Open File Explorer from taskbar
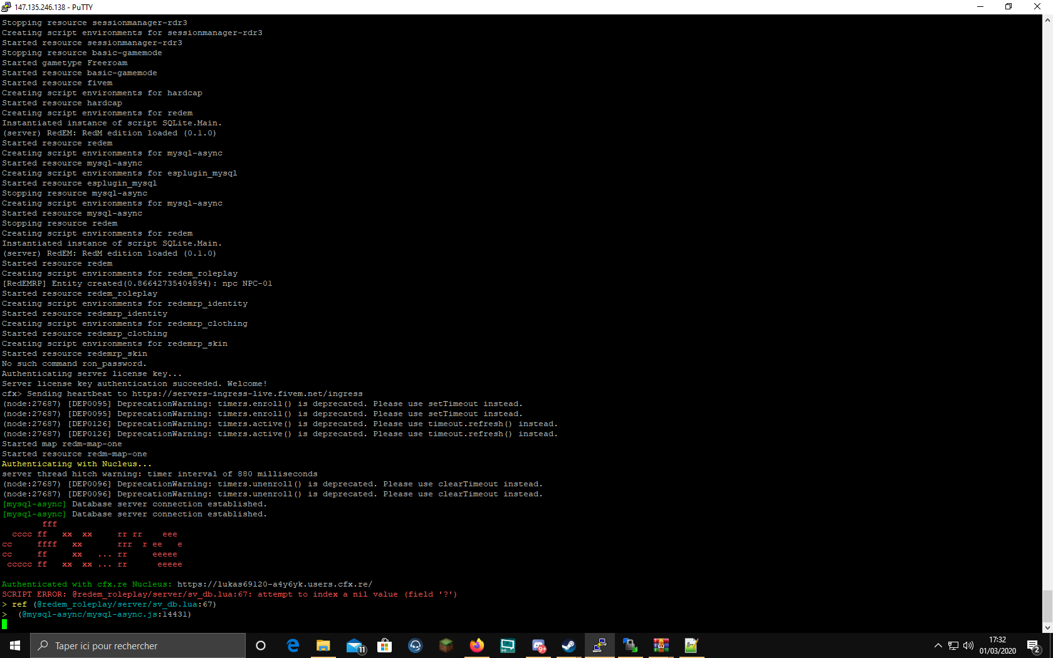Viewport: 1053px width, 658px height. coord(323,645)
